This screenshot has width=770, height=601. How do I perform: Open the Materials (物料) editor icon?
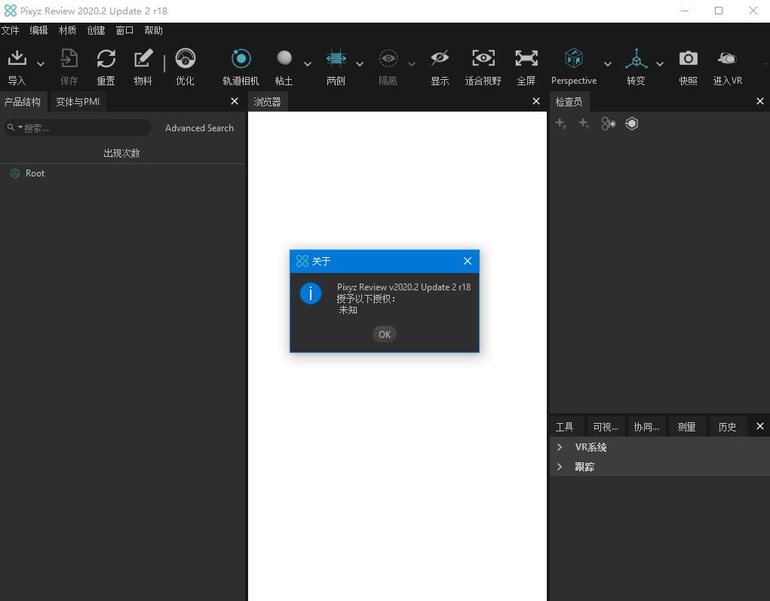(143, 60)
